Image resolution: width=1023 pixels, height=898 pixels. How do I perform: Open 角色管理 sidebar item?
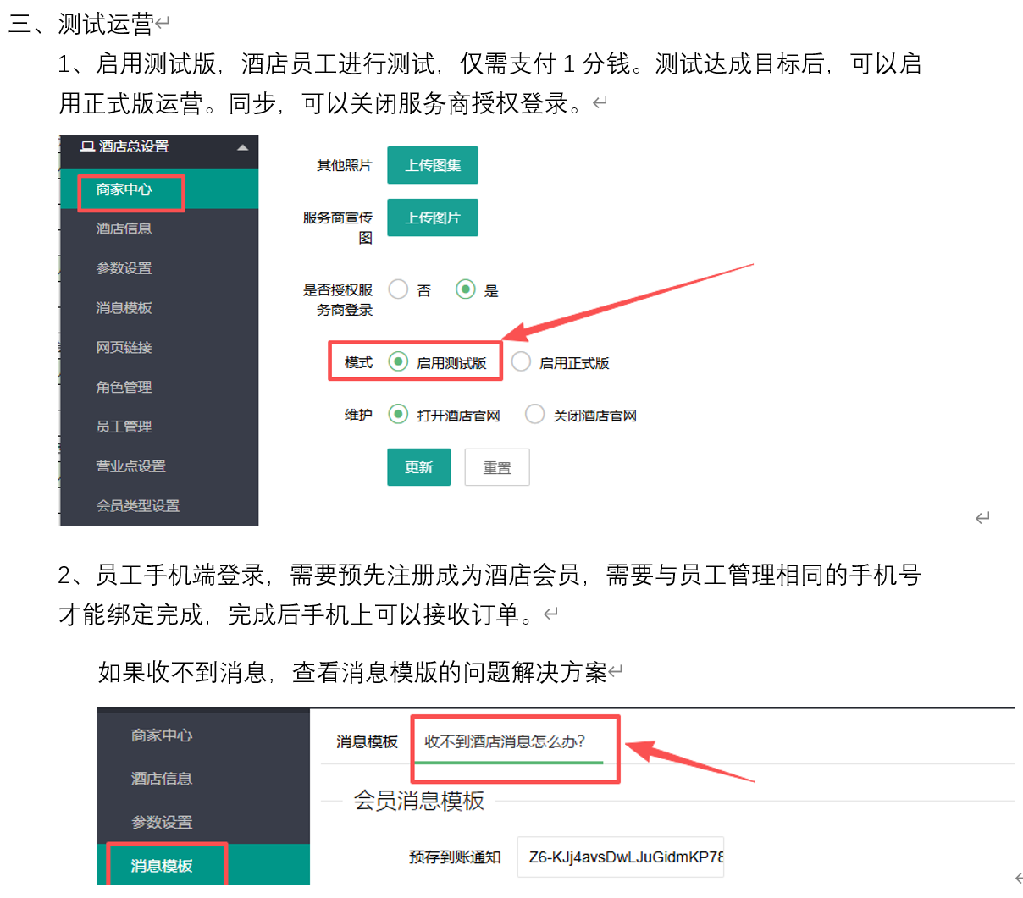(x=124, y=388)
